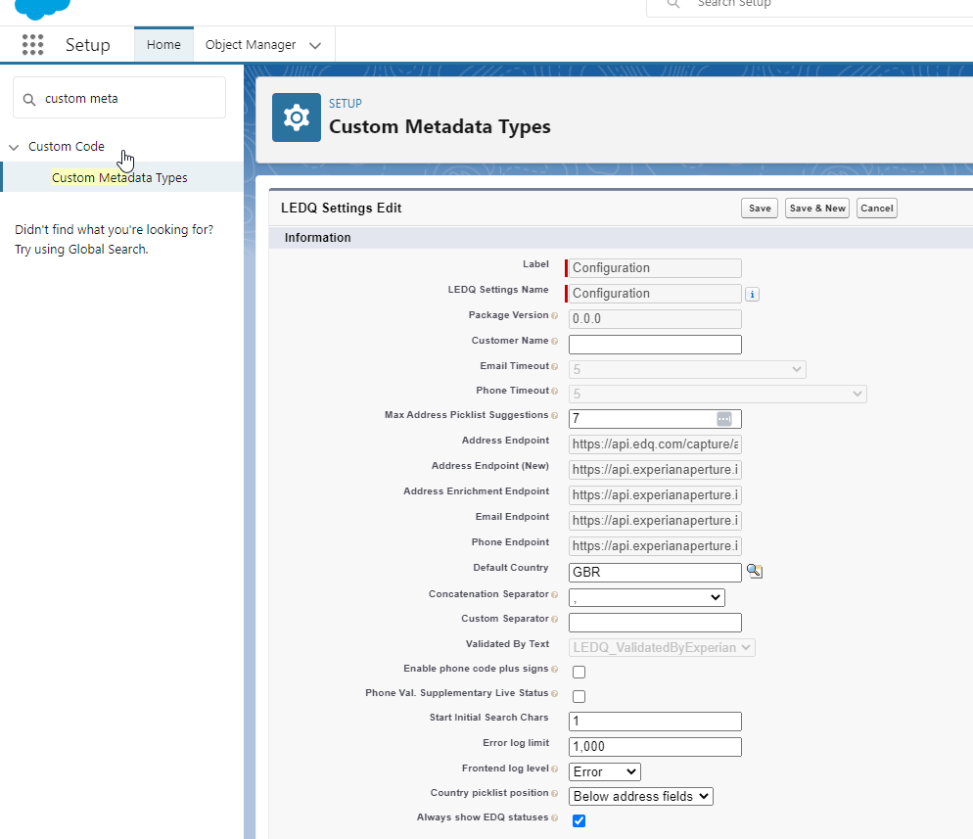Click the Salesforce cloud logo

(x=41, y=10)
